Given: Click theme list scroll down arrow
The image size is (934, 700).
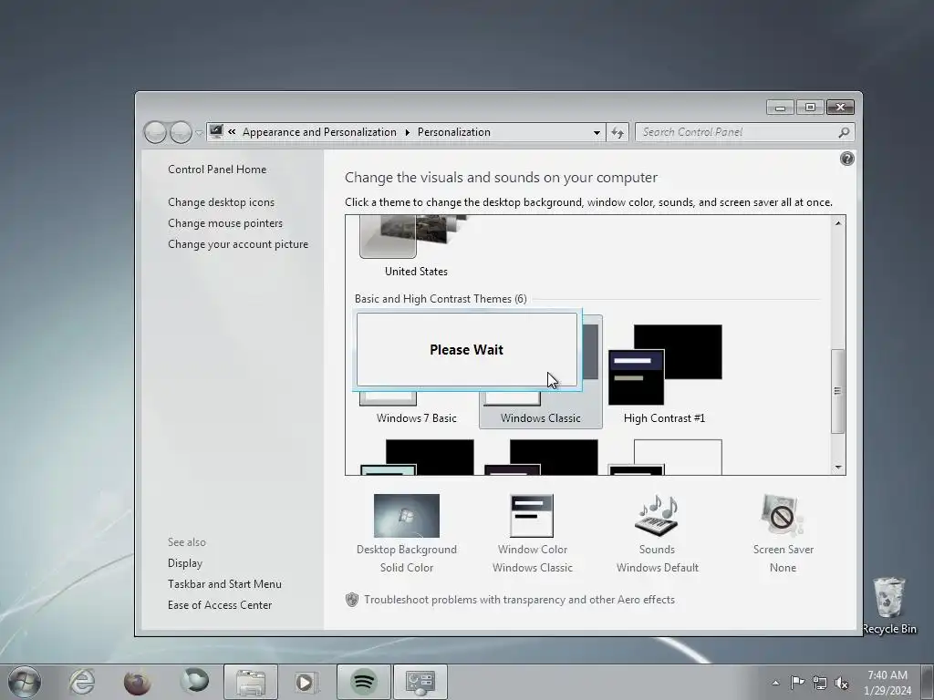Looking at the screenshot, I should coord(838,468).
